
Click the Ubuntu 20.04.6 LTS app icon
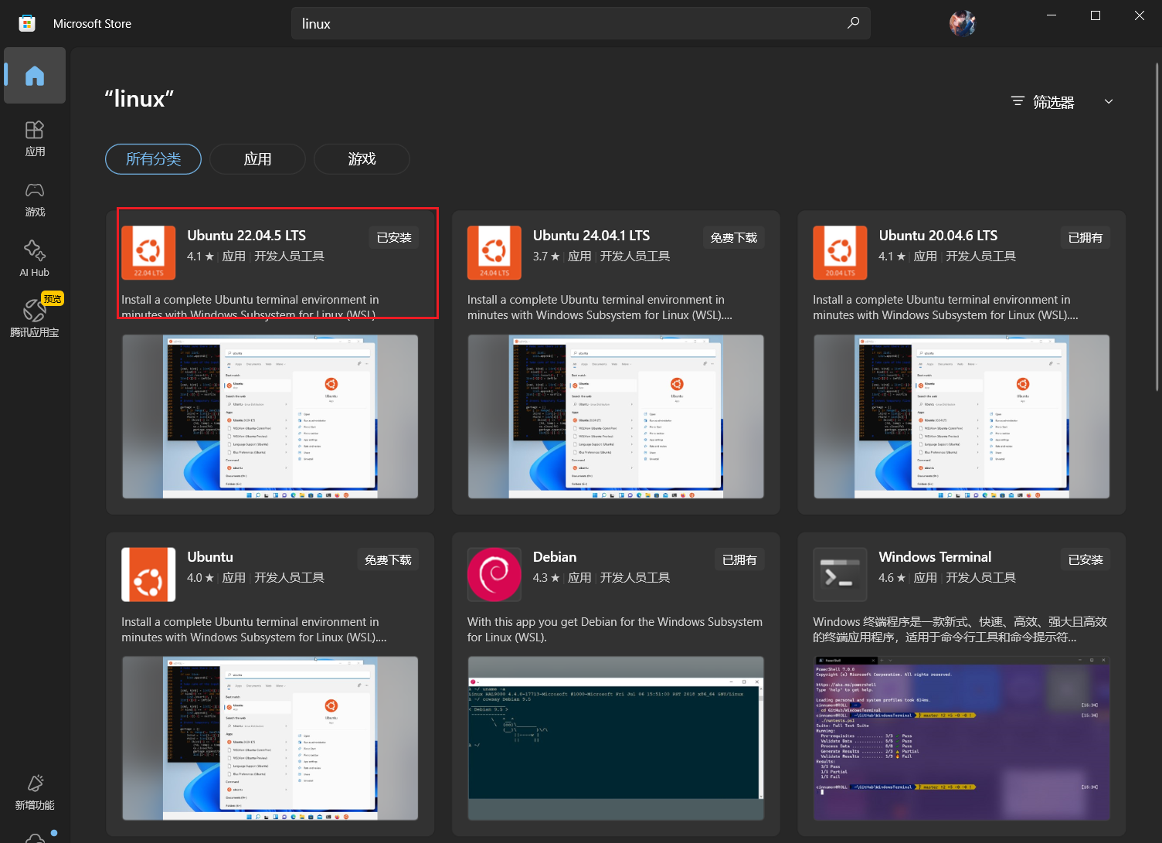(840, 253)
